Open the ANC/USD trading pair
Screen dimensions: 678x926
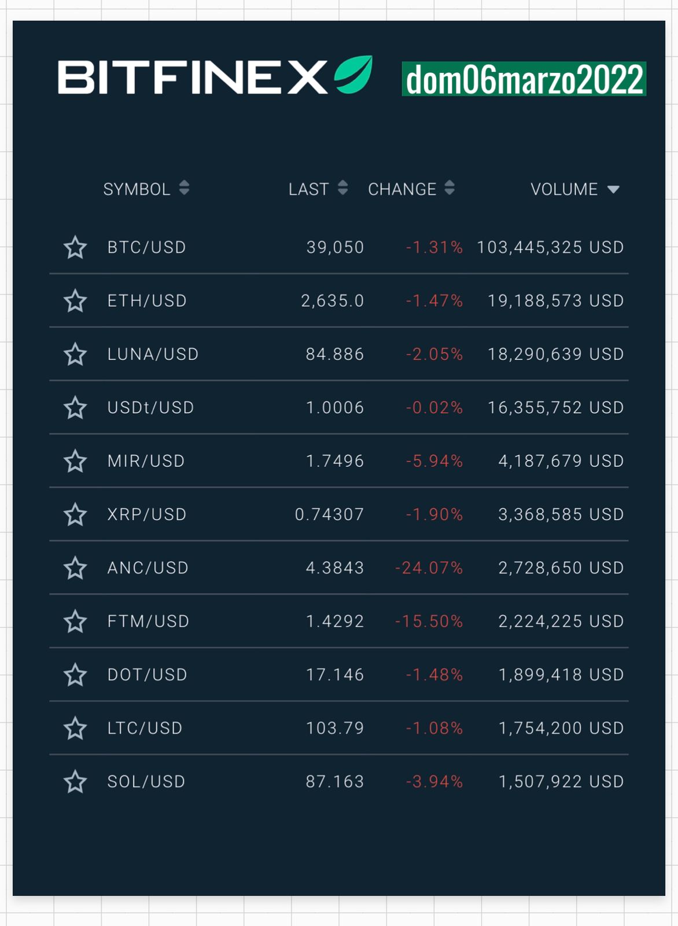click(x=148, y=568)
